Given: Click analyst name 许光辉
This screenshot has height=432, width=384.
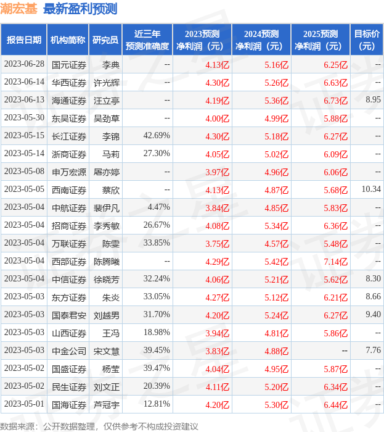Looking at the screenshot, I should tap(107, 83).
